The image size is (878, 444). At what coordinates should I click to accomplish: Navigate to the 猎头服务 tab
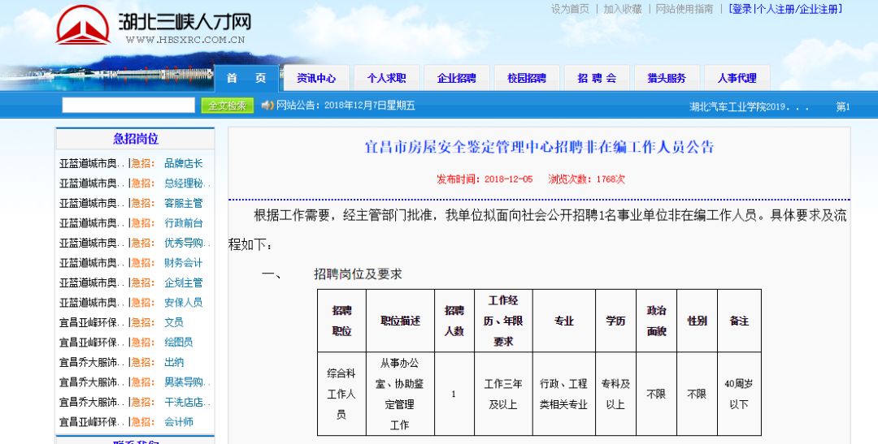click(667, 79)
